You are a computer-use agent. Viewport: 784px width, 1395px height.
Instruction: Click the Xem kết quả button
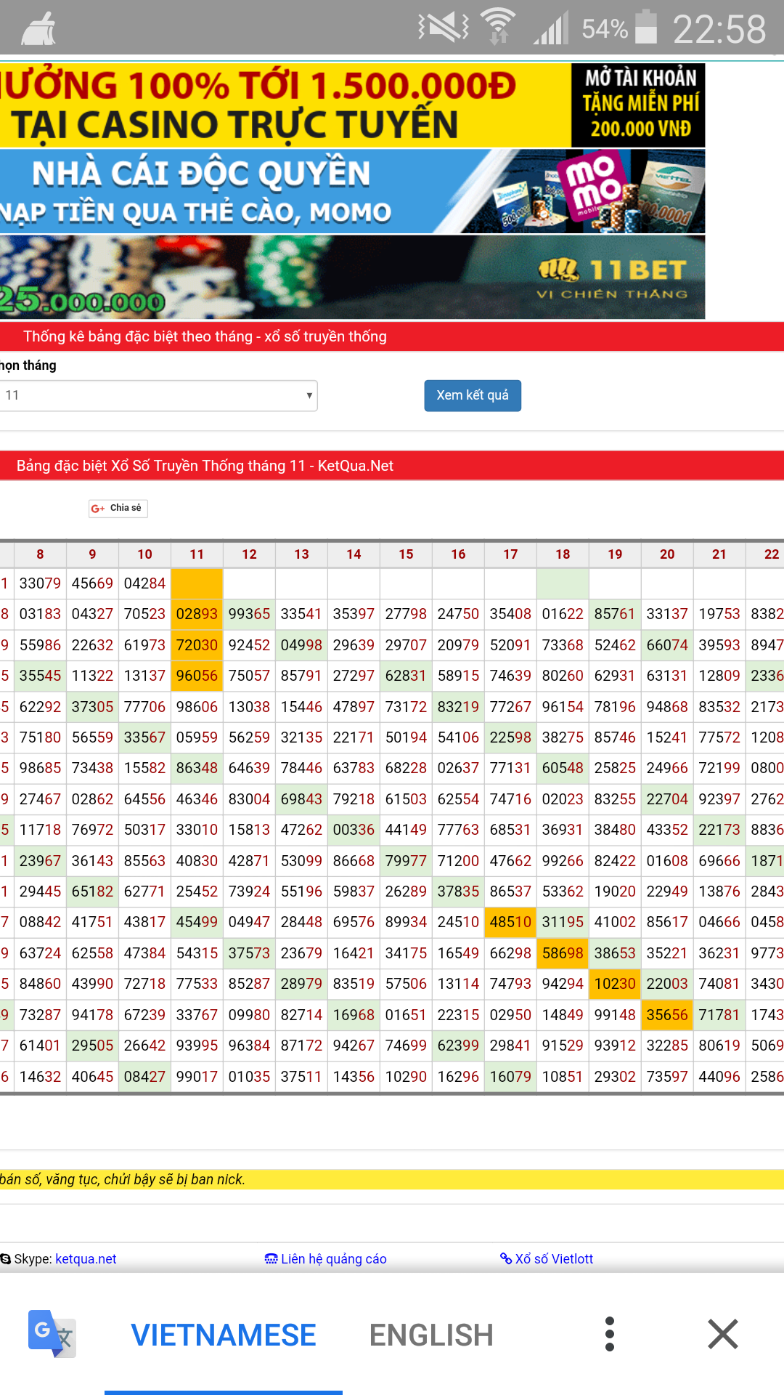473,395
